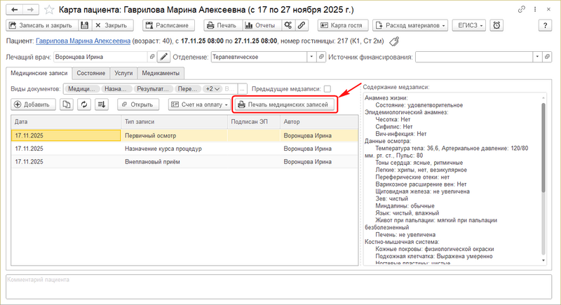This screenshot has height=305, width=561.
Task: Click the paperclip attachments icon in the toolbar
Action: pyautogui.click(x=302, y=25)
